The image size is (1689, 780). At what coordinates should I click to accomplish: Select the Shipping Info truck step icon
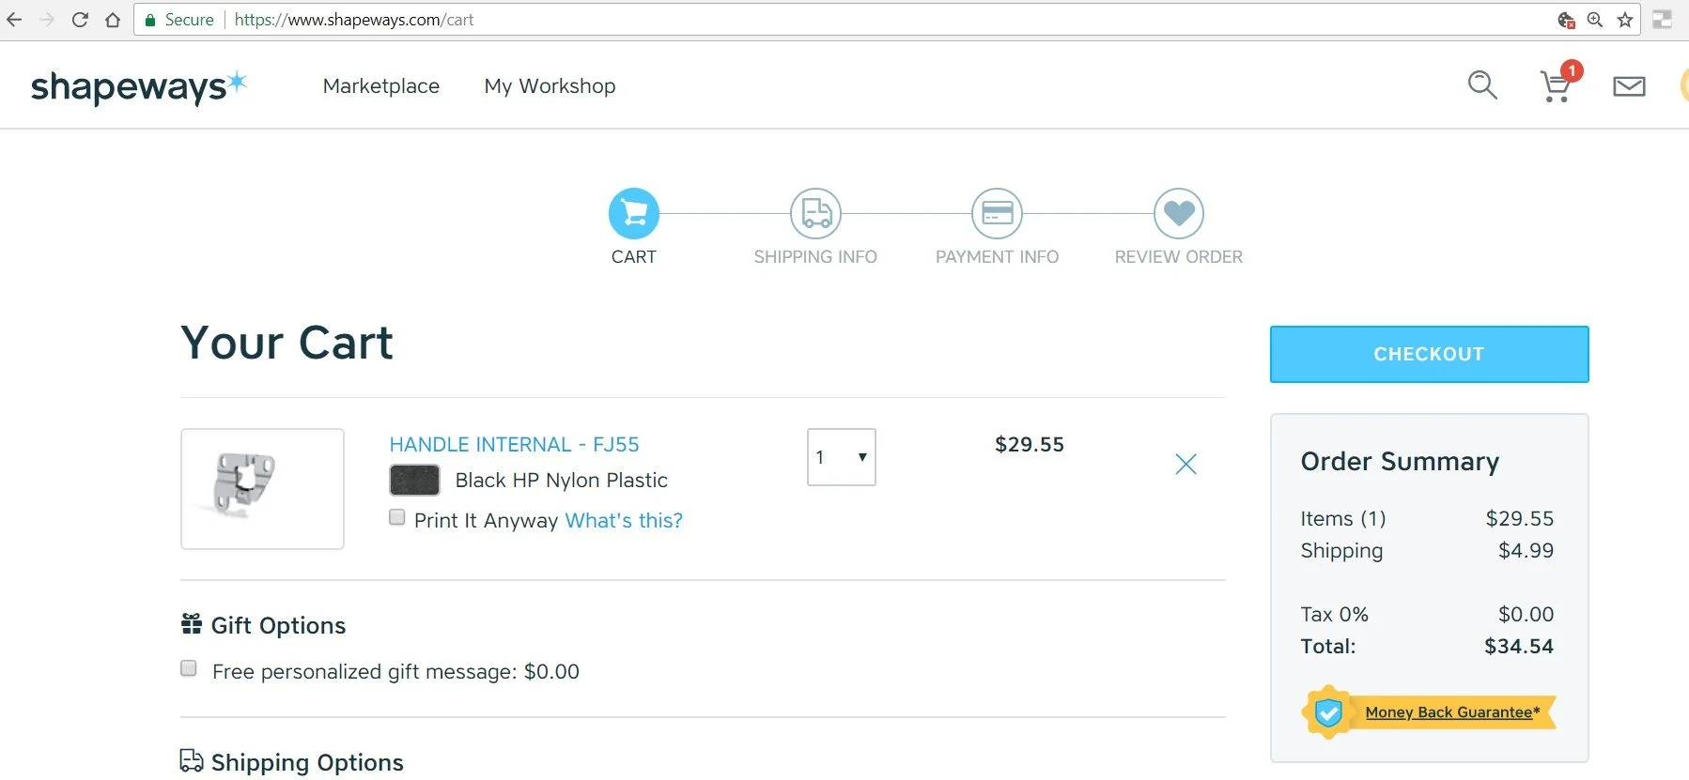tap(815, 213)
